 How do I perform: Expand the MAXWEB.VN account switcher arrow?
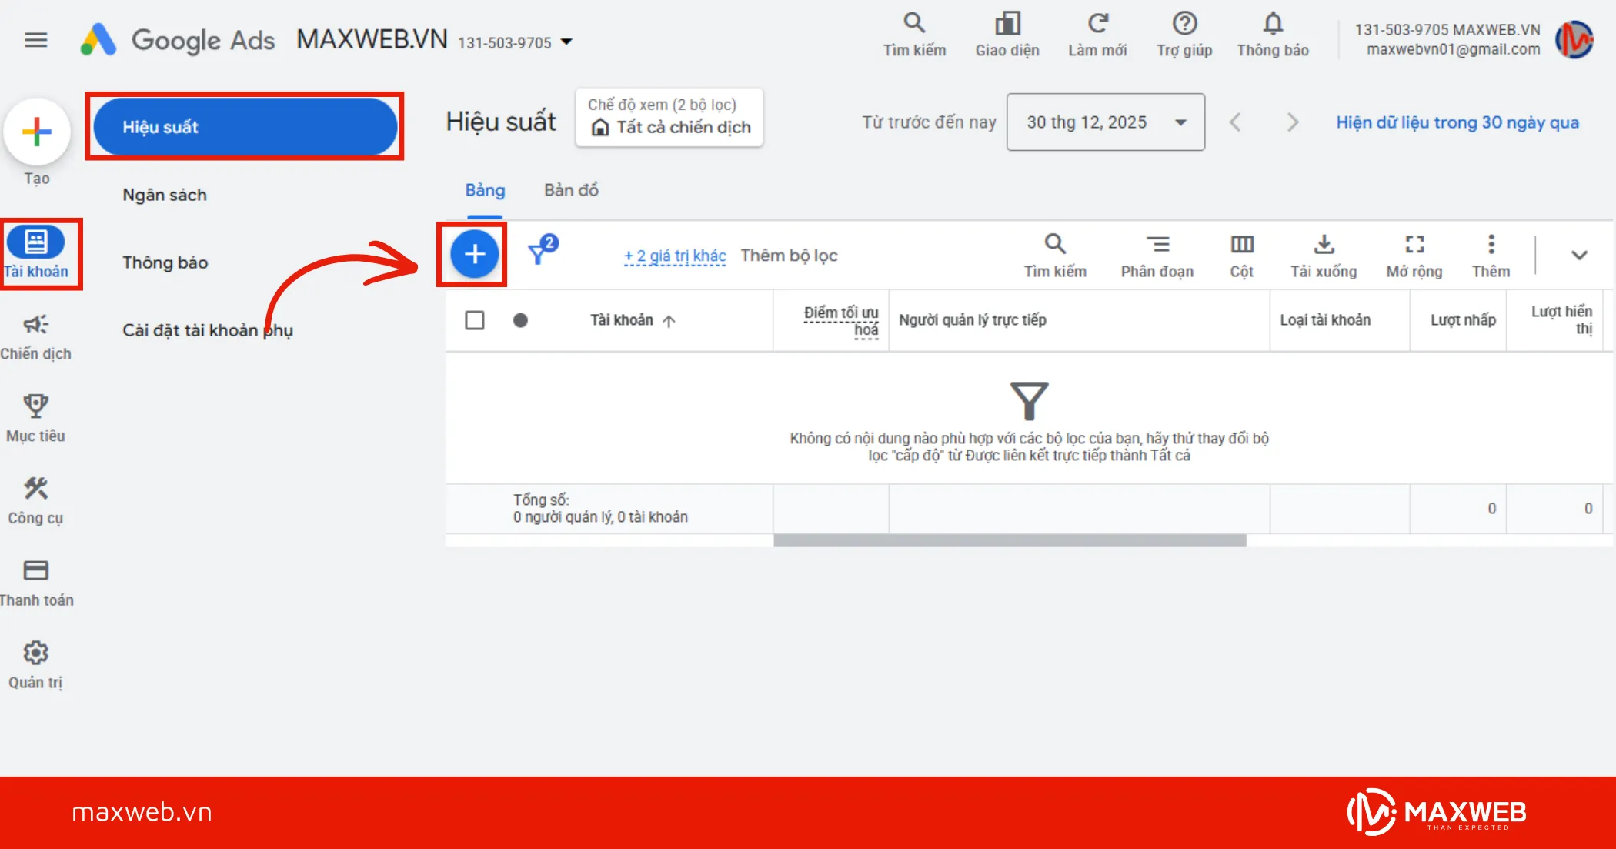568,43
